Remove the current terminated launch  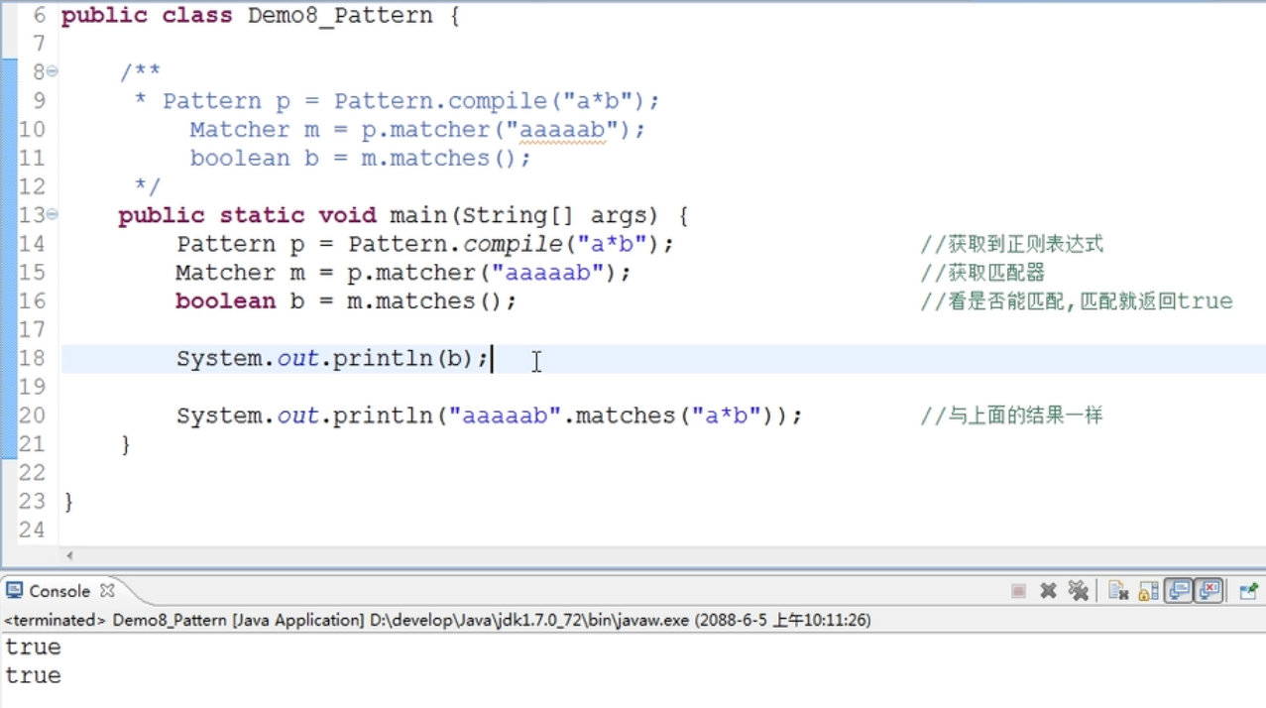[x=1048, y=591]
